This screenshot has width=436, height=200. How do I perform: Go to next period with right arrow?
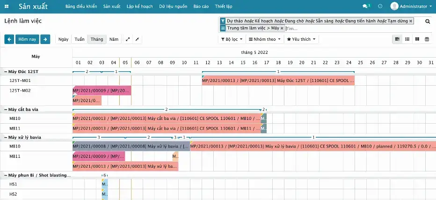45,39
